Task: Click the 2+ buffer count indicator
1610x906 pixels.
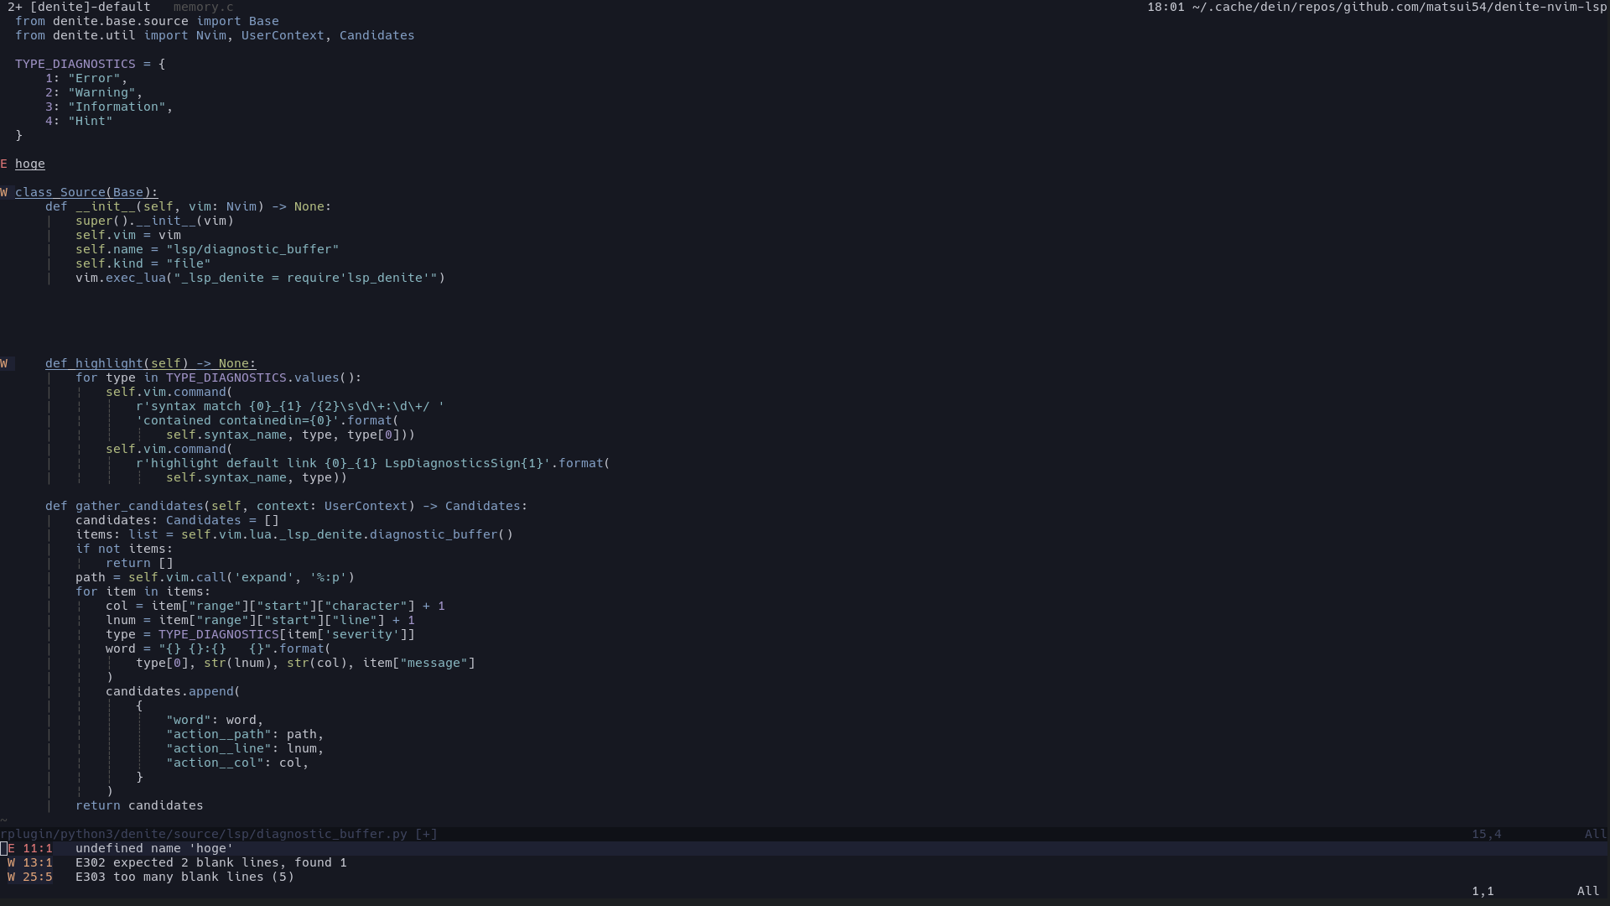Action: [15, 8]
